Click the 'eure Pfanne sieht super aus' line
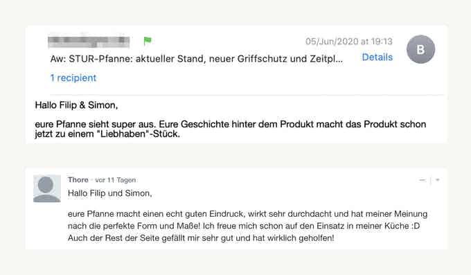The image size is (471, 275). coord(231,124)
